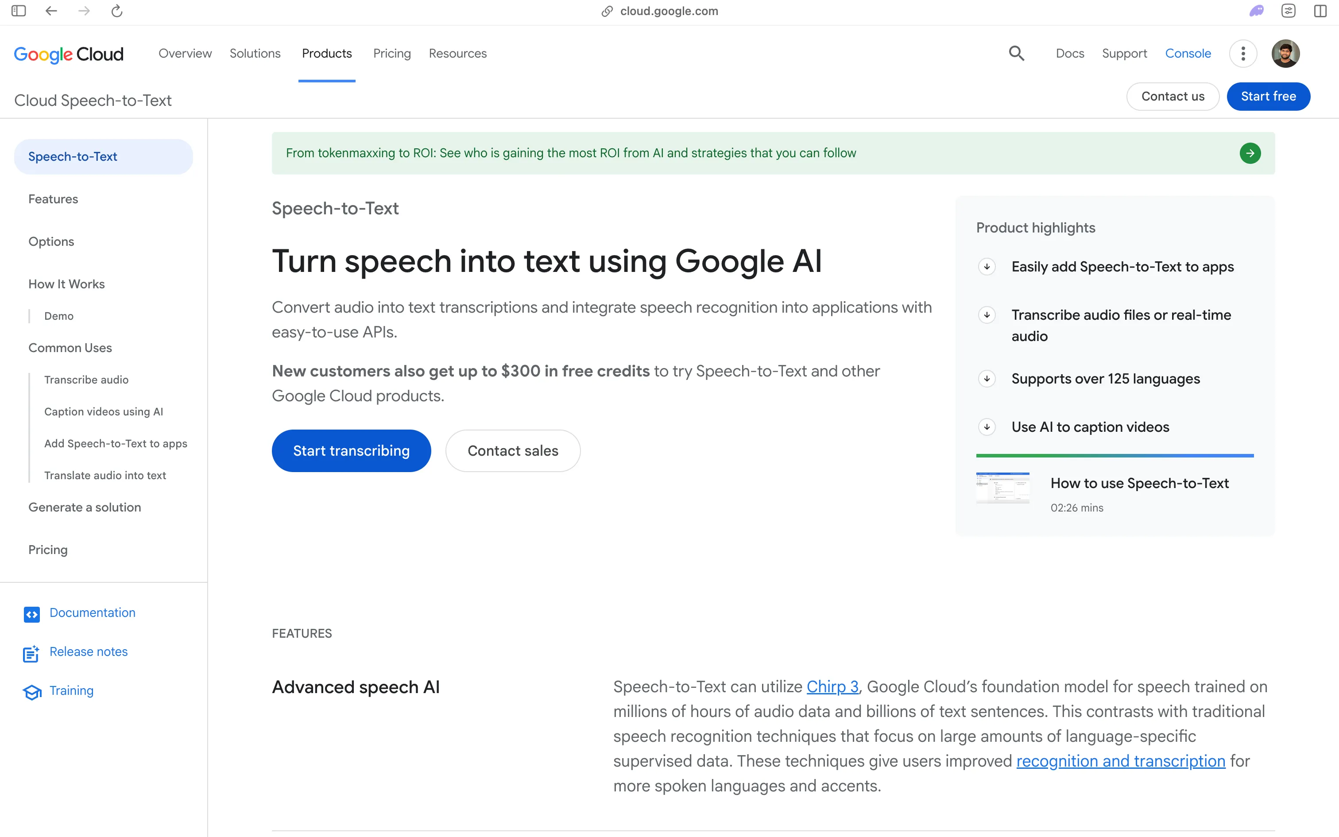This screenshot has height=837, width=1339.
Task: Jump to Features in the sidebar
Action: pyautogui.click(x=53, y=199)
